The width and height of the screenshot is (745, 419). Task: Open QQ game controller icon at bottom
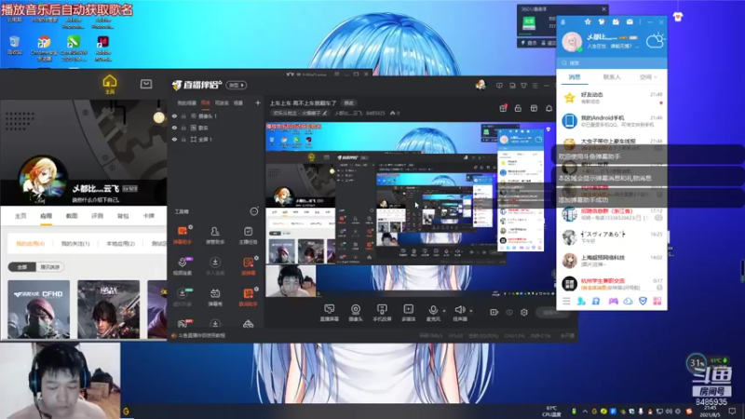614,301
